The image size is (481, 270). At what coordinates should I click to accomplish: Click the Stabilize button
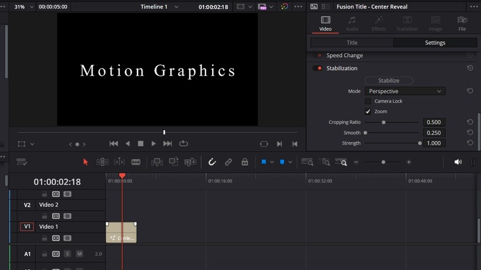click(388, 80)
